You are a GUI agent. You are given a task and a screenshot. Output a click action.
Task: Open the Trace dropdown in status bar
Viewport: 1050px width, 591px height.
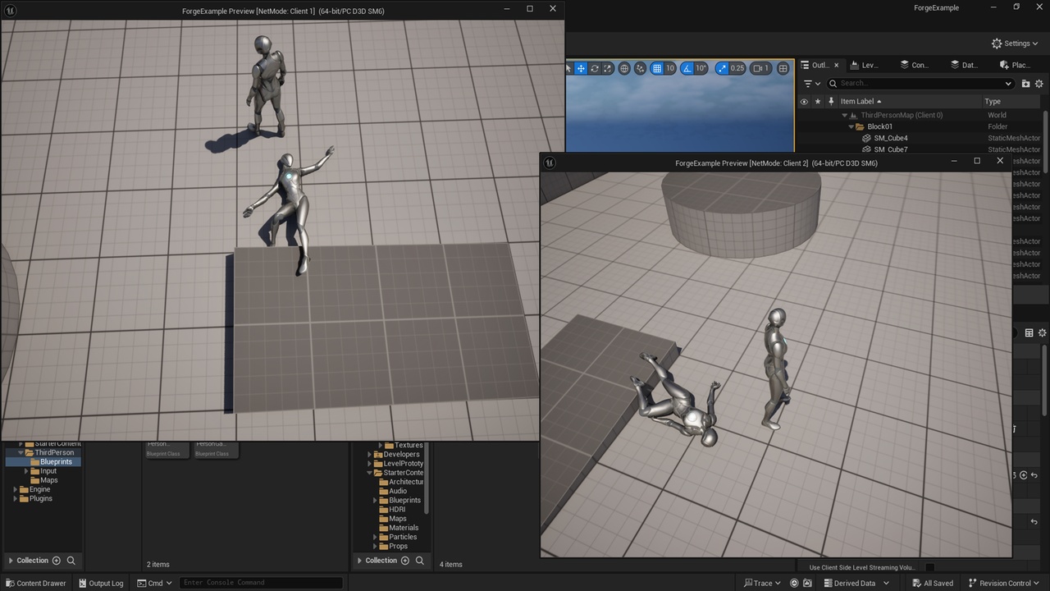(x=762, y=583)
